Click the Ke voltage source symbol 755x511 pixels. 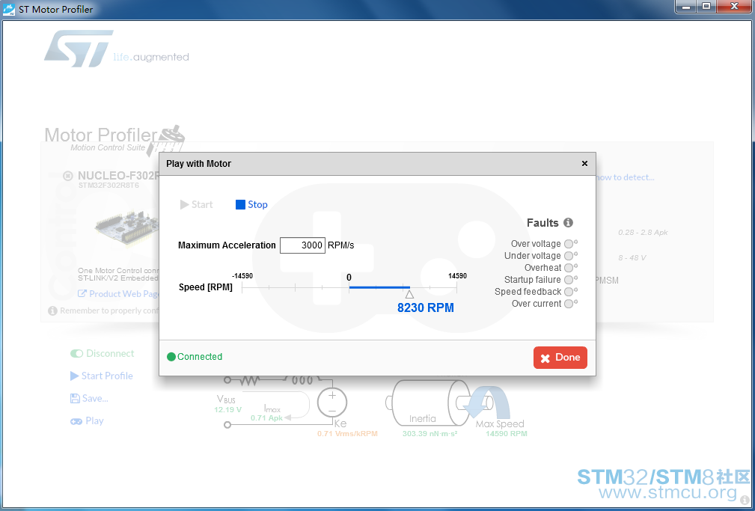pos(331,403)
